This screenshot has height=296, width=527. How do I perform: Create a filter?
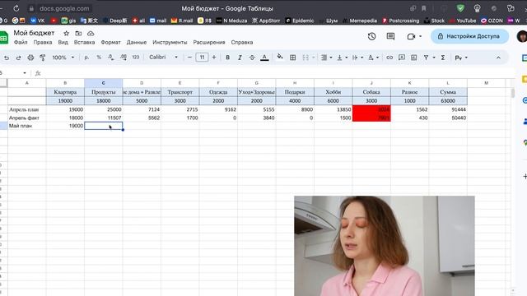(x=427, y=58)
